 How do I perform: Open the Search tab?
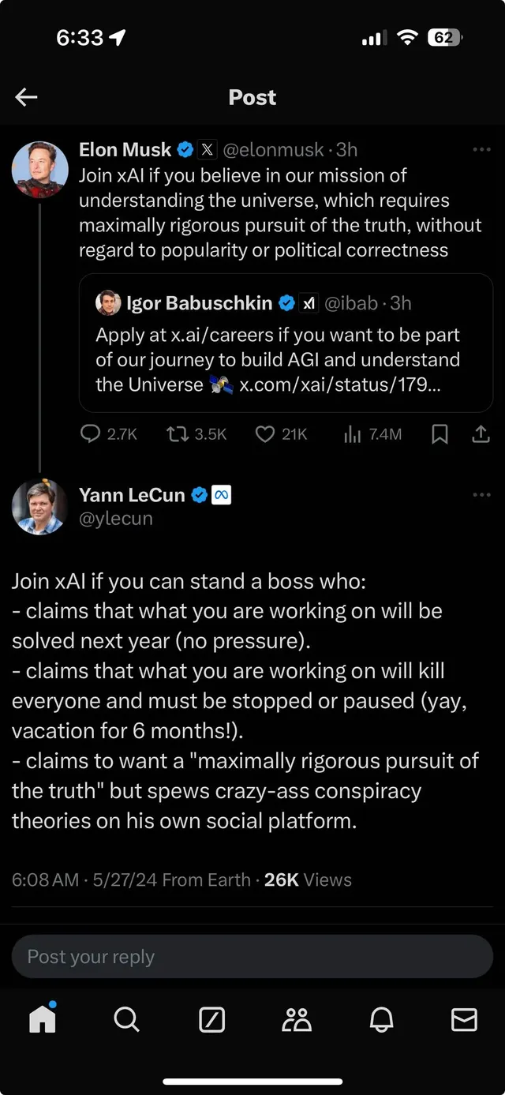(126, 1019)
